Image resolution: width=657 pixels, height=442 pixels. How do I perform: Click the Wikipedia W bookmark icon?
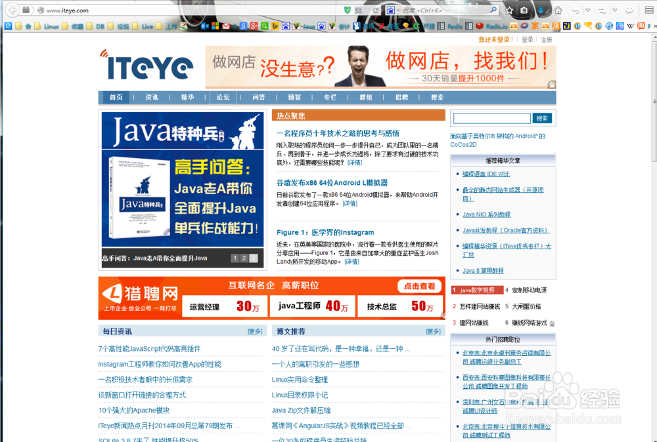630,26
